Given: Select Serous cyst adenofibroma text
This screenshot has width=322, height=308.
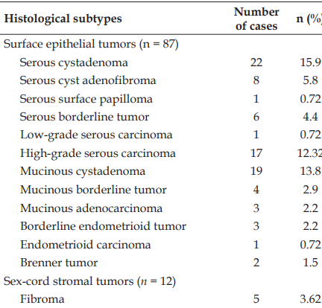Looking at the screenshot, I should tap(88, 80).
